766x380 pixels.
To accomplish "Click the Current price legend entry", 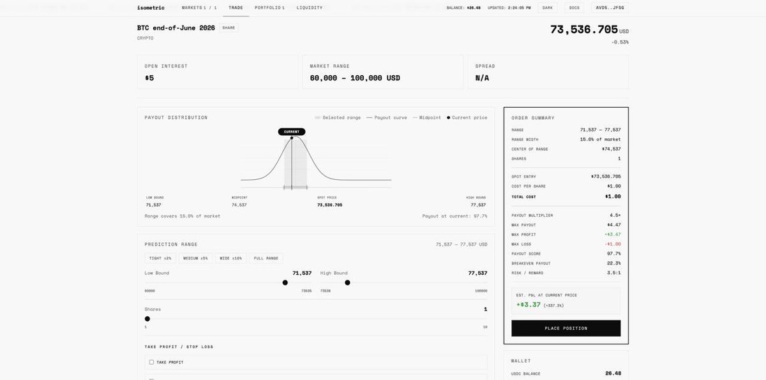I will click(467, 117).
